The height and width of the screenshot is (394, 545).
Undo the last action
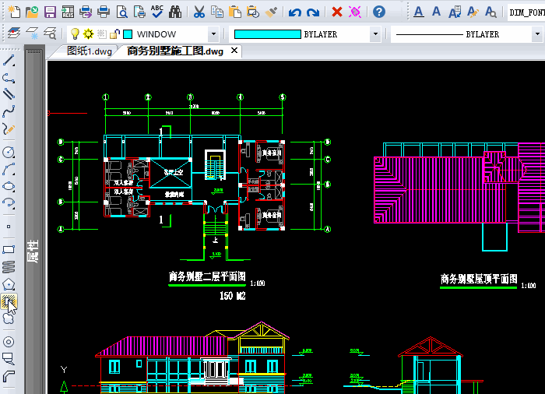[295, 12]
